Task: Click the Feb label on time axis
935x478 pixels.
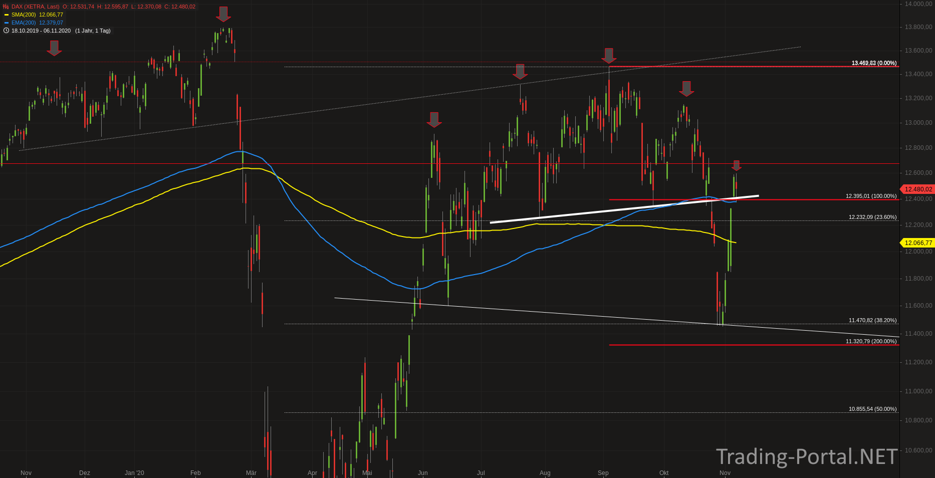Action: click(x=195, y=473)
